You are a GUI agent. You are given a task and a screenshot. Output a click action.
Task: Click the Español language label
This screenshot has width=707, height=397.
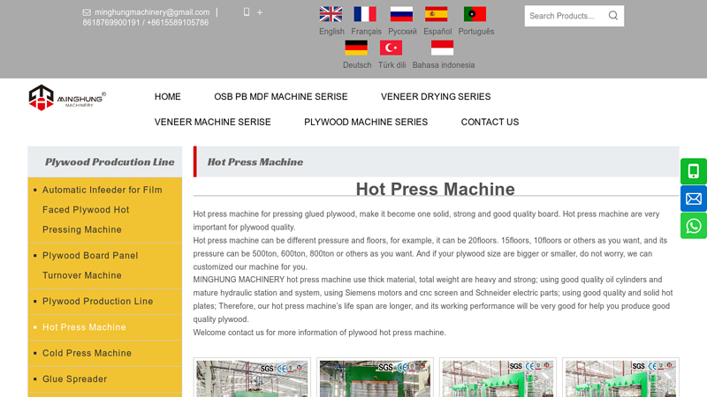(437, 32)
